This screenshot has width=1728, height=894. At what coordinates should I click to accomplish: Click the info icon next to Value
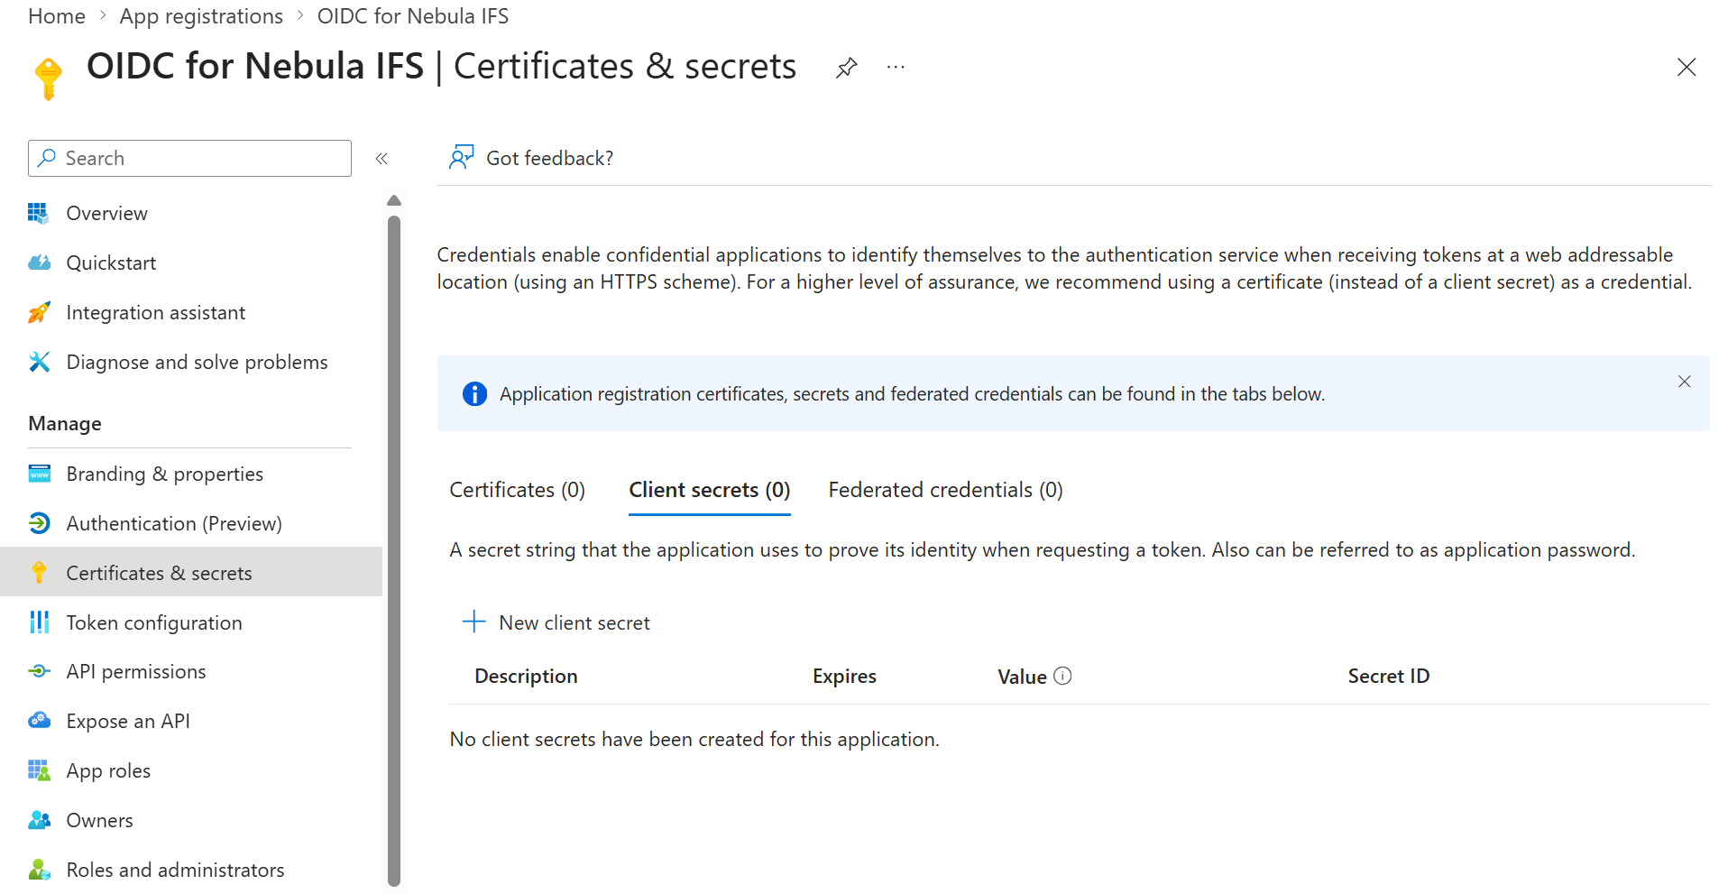1062,676
